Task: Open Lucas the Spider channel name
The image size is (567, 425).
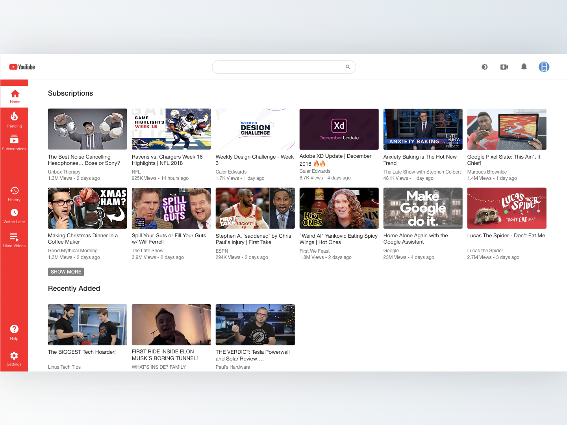Action: (x=485, y=251)
